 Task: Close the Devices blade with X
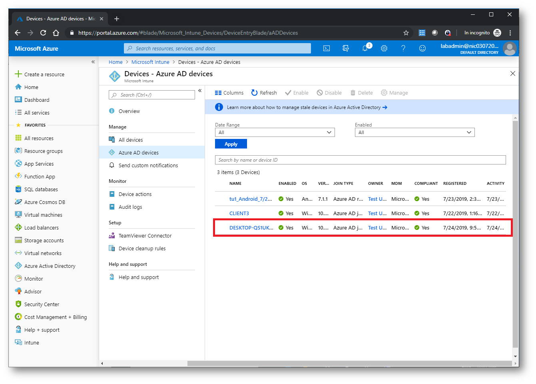coord(513,73)
